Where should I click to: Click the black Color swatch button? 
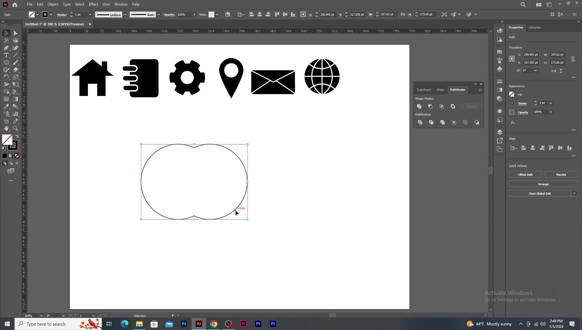5,156
